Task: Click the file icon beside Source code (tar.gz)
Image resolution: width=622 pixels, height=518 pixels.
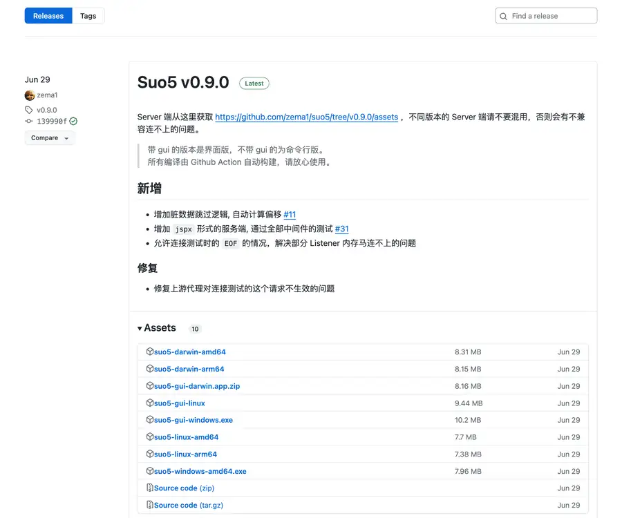Action: pyautogui.click(x=149, y=505)
